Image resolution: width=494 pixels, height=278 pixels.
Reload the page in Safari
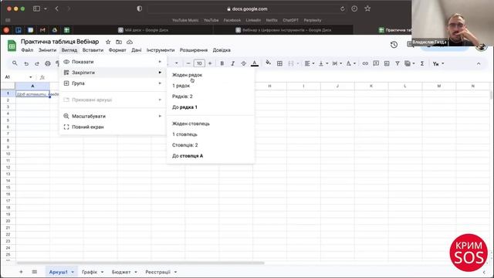[343, 8]
